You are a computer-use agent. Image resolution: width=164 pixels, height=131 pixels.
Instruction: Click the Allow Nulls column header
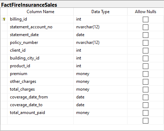[x=146, y=12]
